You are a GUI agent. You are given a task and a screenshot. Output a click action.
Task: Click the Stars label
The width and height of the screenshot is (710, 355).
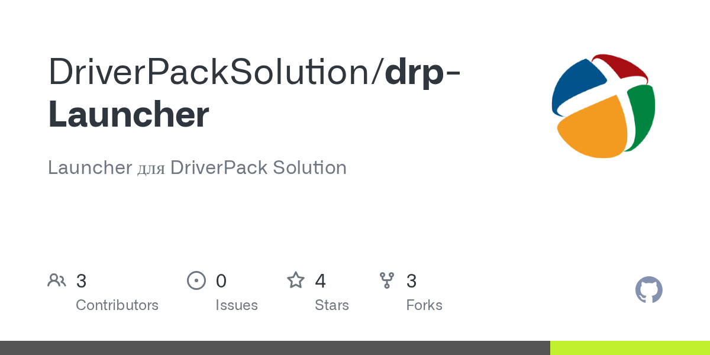pos(332,305)
